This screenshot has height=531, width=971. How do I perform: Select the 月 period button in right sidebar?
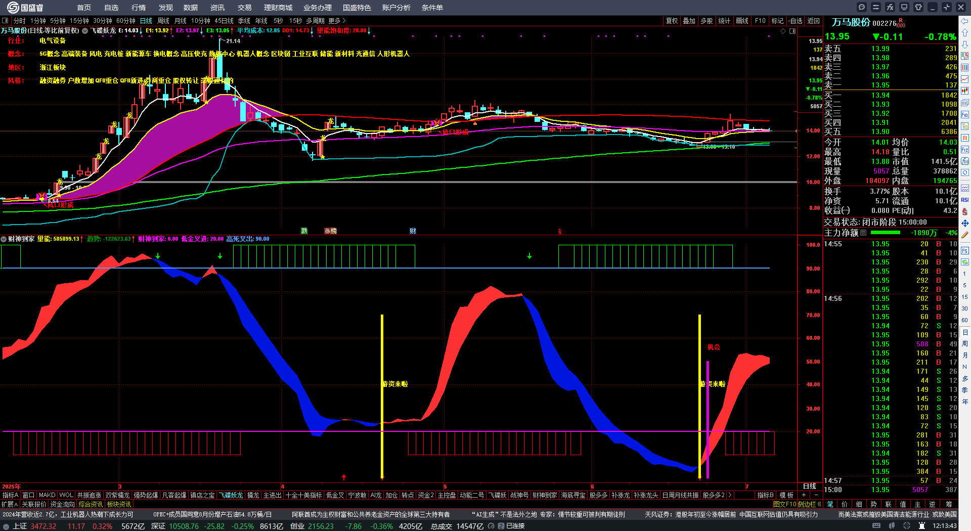[965, 356]
